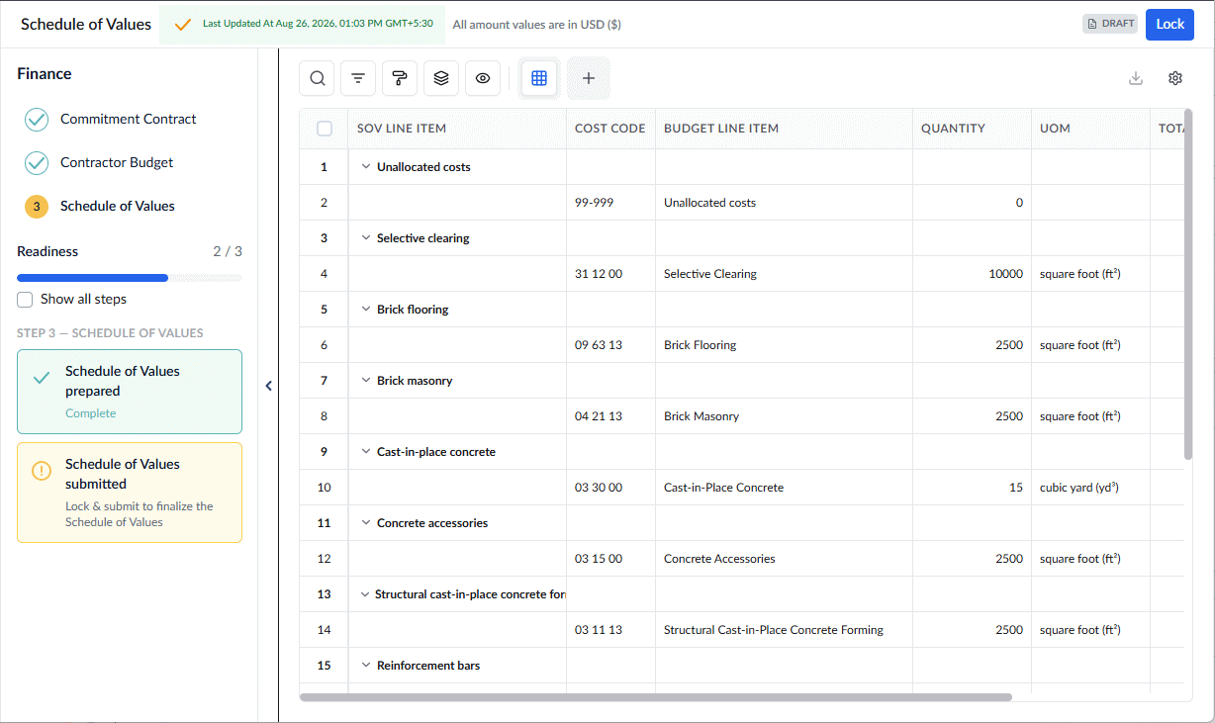Screen dimensions: 1215x723
Task: Collapse the Brick flooring group
Action: coord(365,310)
